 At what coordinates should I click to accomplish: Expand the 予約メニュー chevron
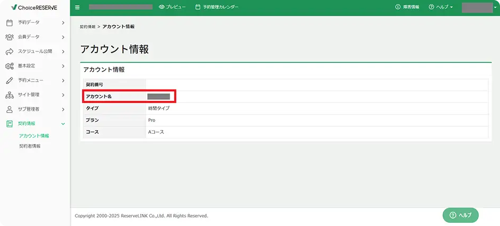[63, 81]
